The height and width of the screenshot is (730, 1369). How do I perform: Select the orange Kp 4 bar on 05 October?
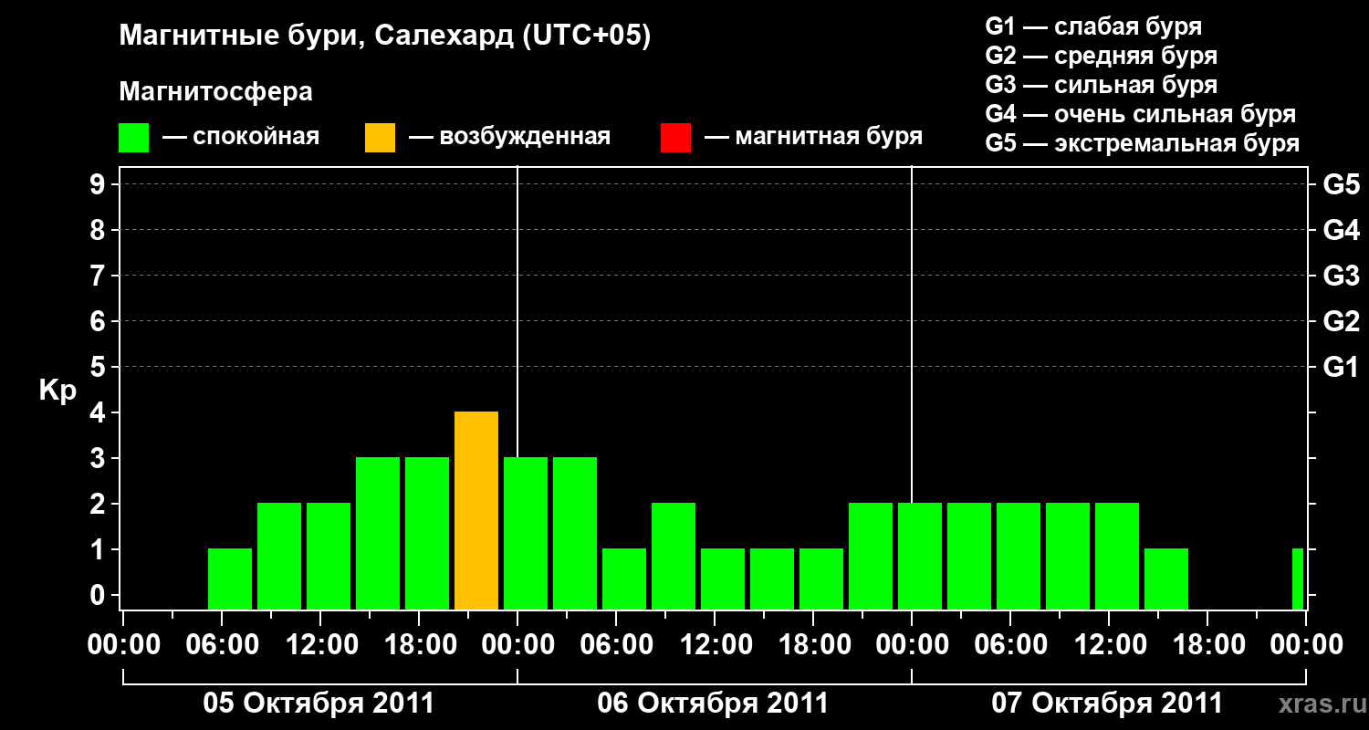click(x=476, y=511)
